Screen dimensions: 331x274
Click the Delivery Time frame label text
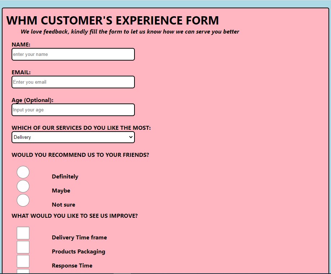point(79,238)
